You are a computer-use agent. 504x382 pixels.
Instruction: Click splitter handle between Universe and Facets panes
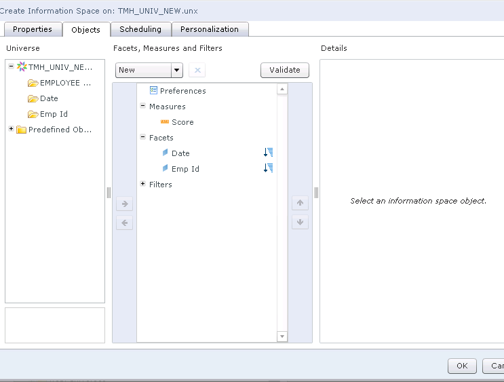[109, 193]
